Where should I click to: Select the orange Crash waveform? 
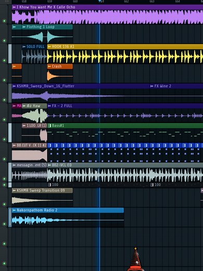(60, 76)
